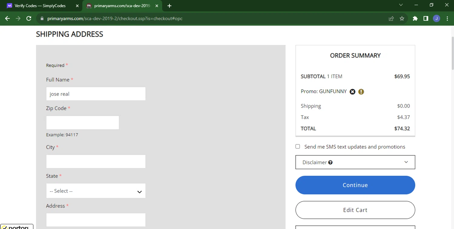
Task: Click the Tax amount $4.37
Action: (403, 117)
